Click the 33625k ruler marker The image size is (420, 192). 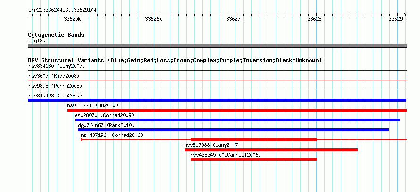pos(73,19)
